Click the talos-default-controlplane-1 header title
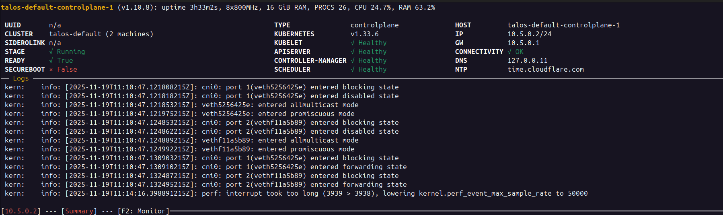Image resolution: width=723 pixels, height=215 pixels. point(57,8)
